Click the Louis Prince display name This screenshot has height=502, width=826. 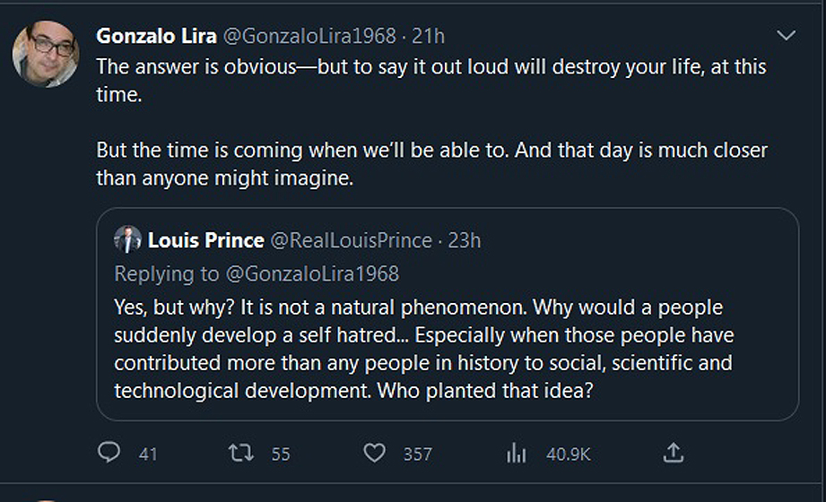(205, 240)
